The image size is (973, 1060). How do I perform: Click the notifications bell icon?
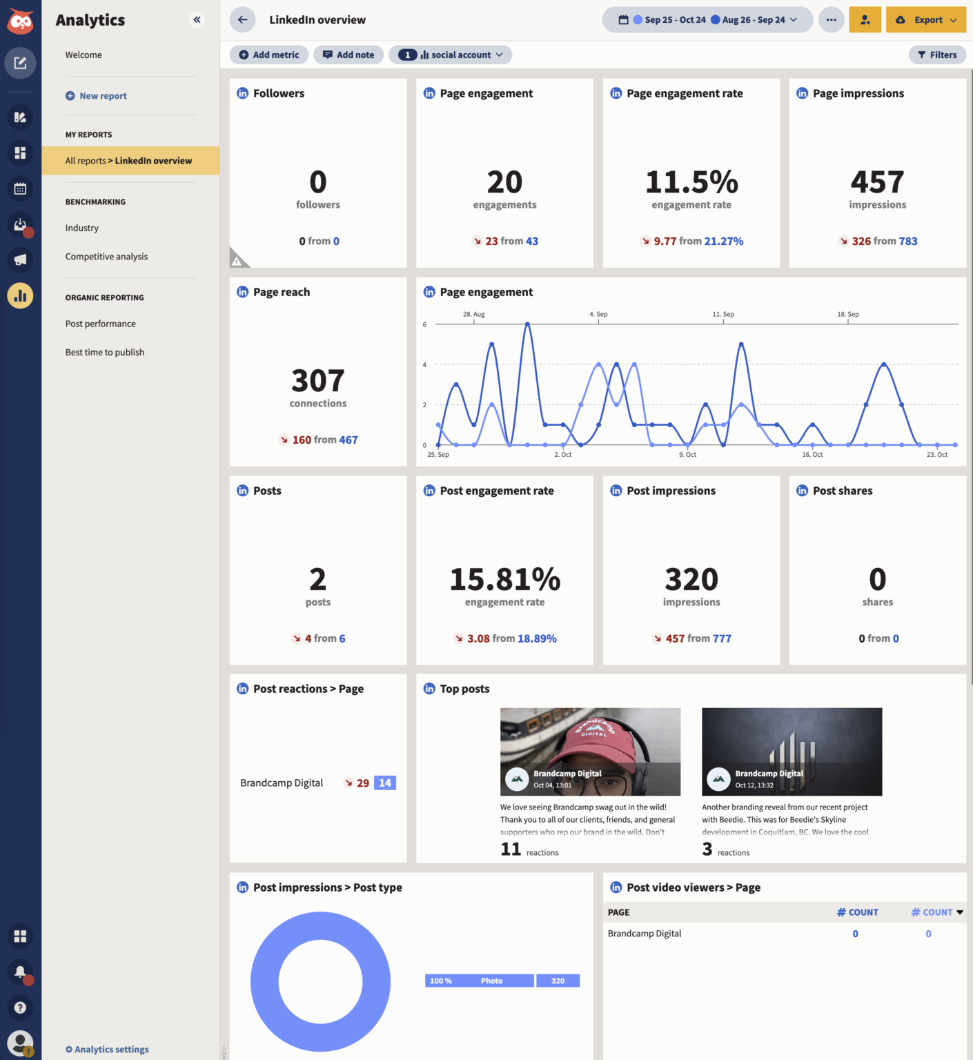(x=21, y=972)
